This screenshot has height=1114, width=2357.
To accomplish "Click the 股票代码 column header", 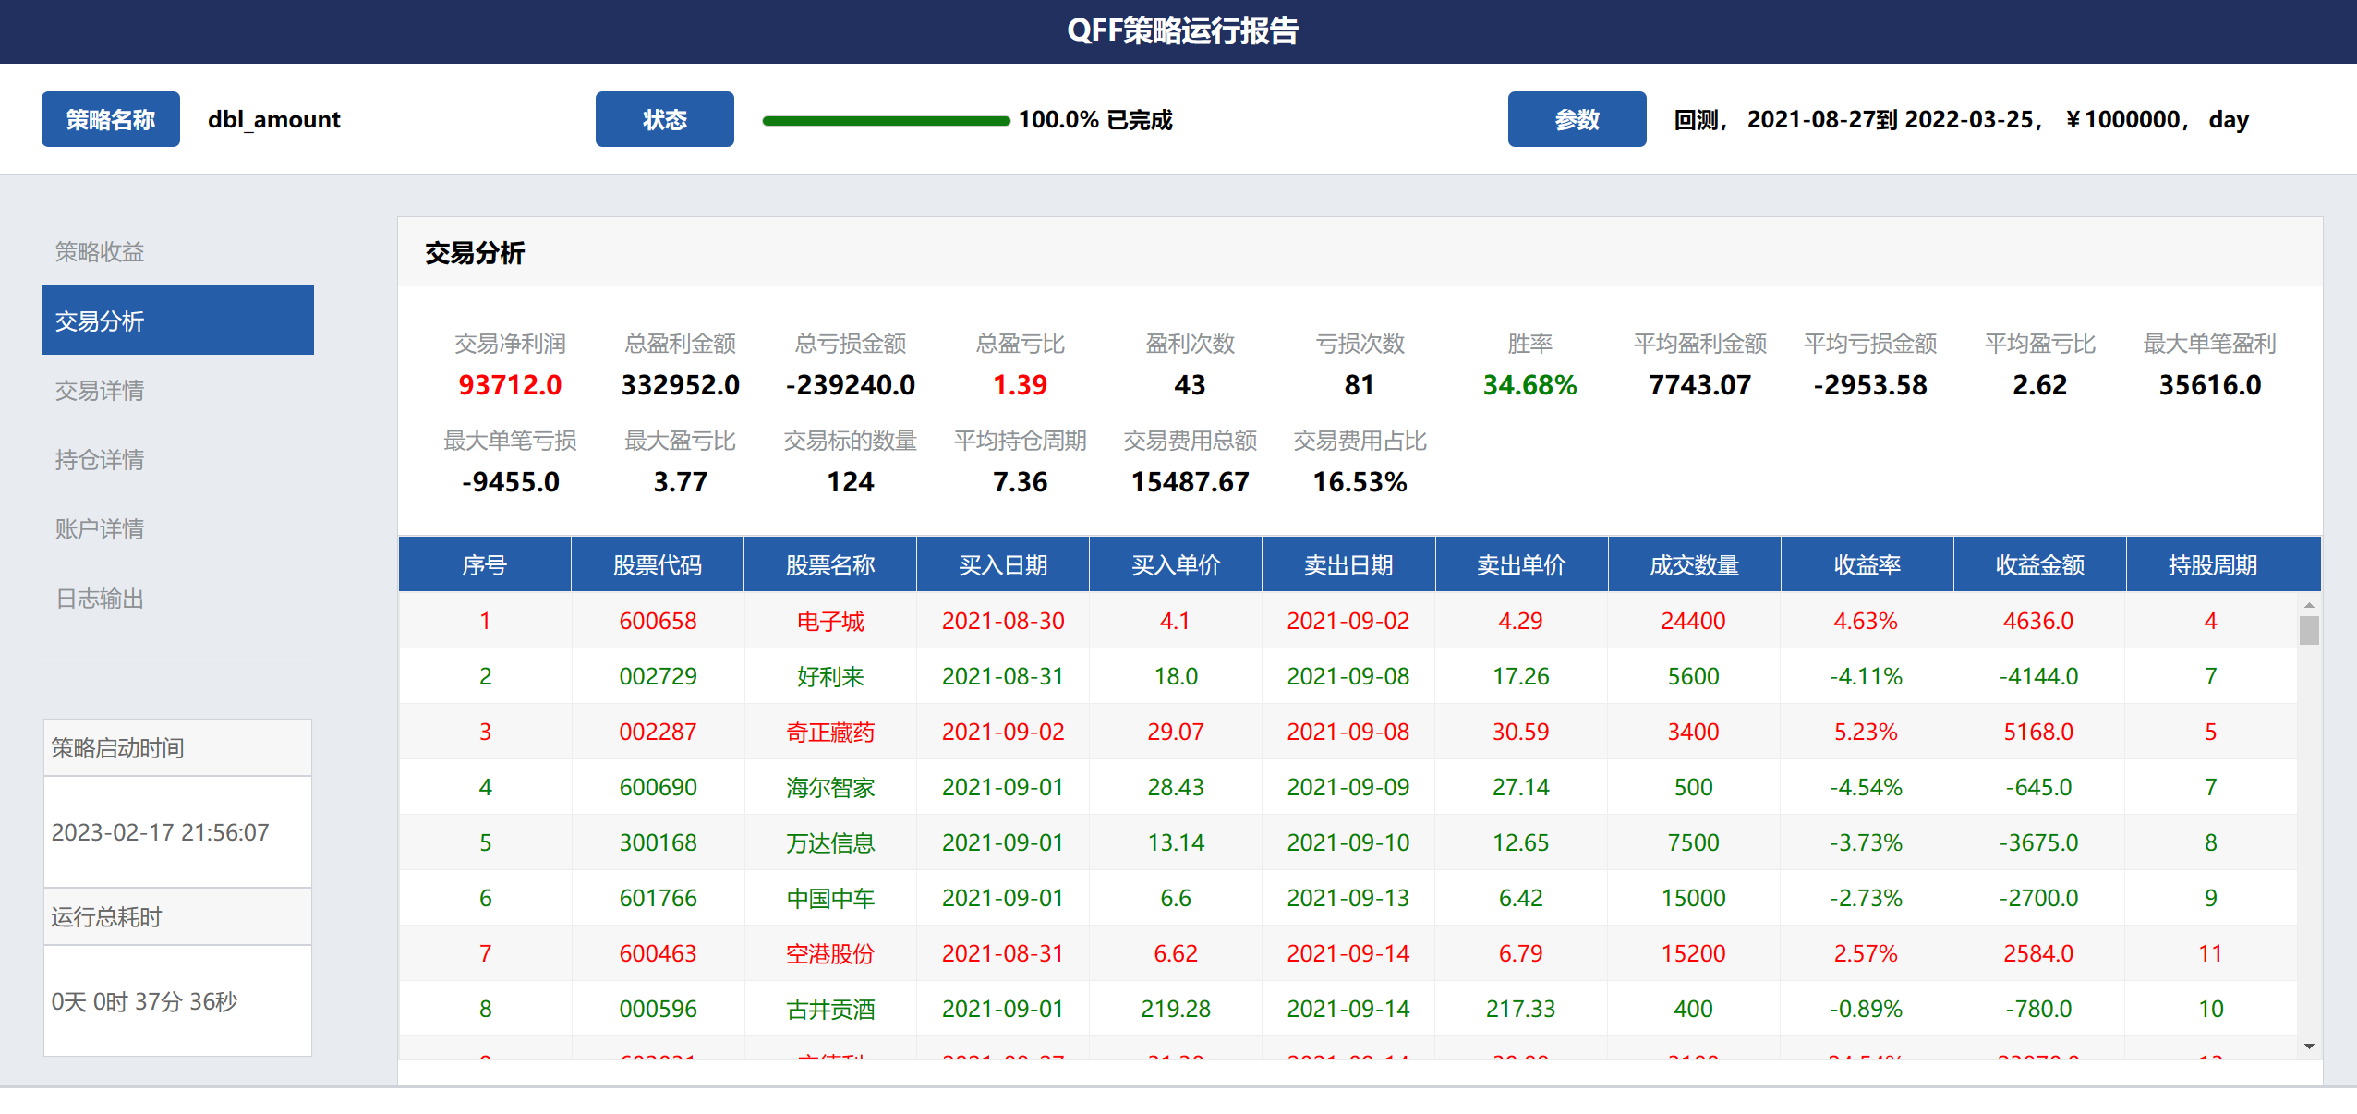I will tap(658, 564).
